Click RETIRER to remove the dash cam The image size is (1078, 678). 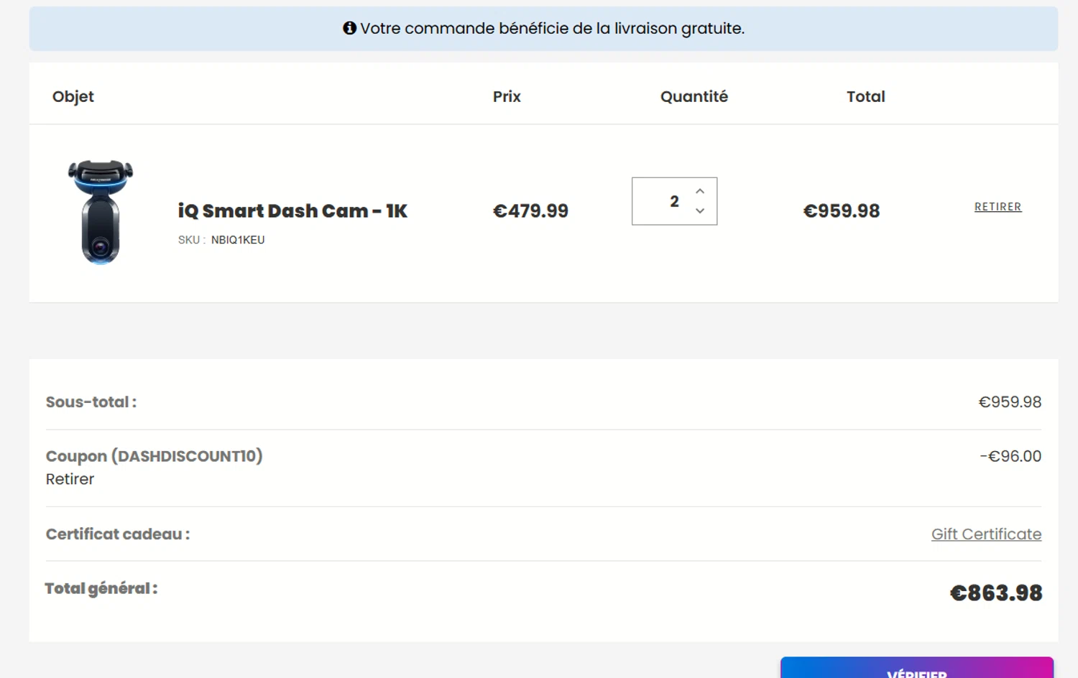pos(998,207)
